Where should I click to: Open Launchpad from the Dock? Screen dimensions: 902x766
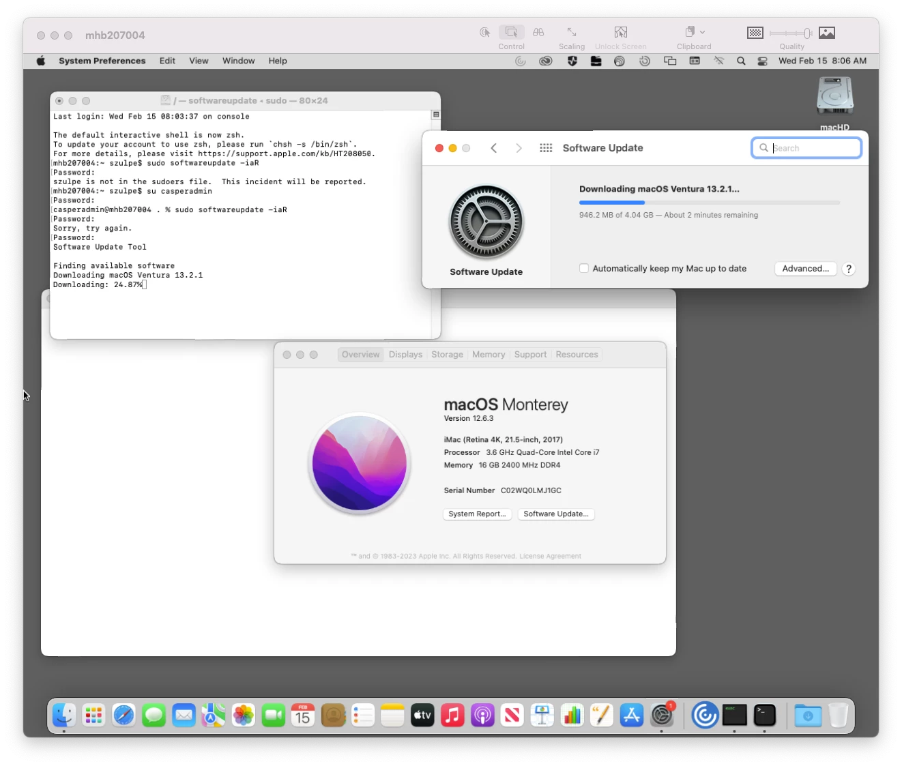tap(93, 715)
